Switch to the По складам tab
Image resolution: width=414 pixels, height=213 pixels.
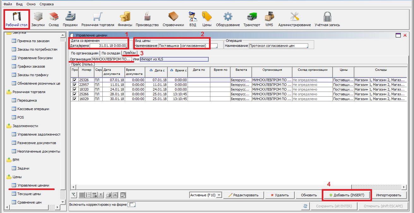111,53
